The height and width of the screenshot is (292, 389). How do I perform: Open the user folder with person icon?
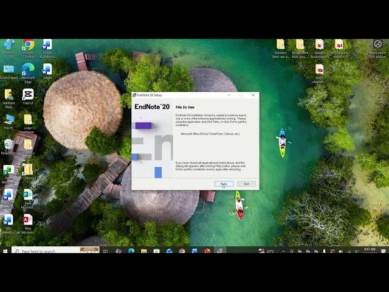coord(9,99)
